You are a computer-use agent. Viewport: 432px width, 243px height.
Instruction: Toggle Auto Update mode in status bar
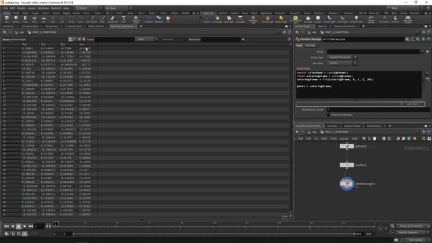pyautogui.click(x=416, y=240)
